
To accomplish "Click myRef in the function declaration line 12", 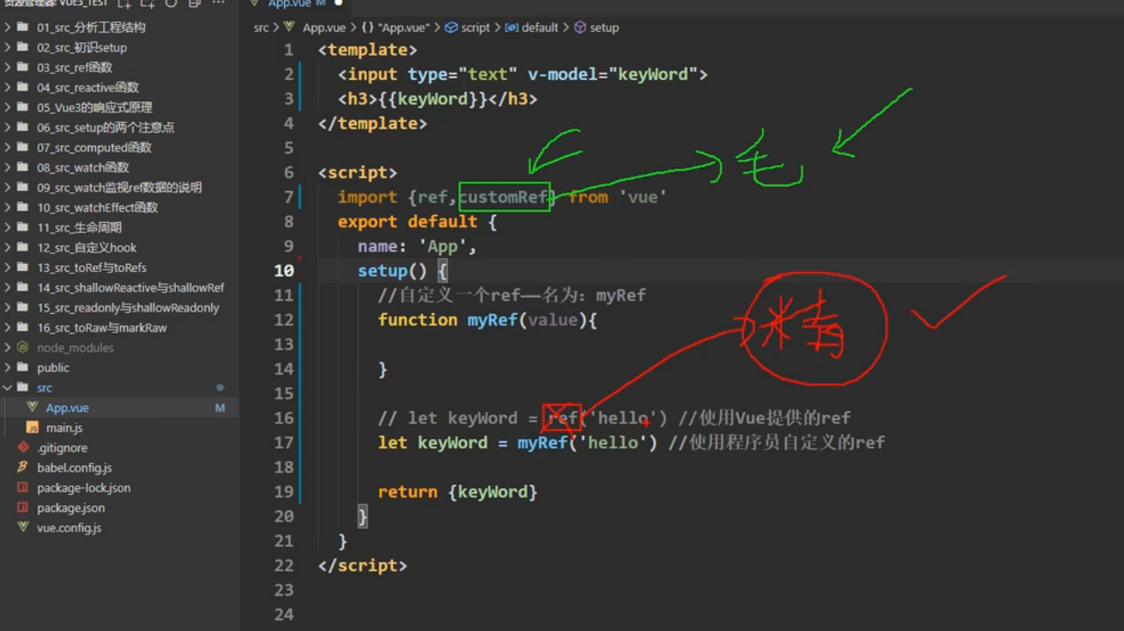I will pyautogui.click(x=493, y=320).
